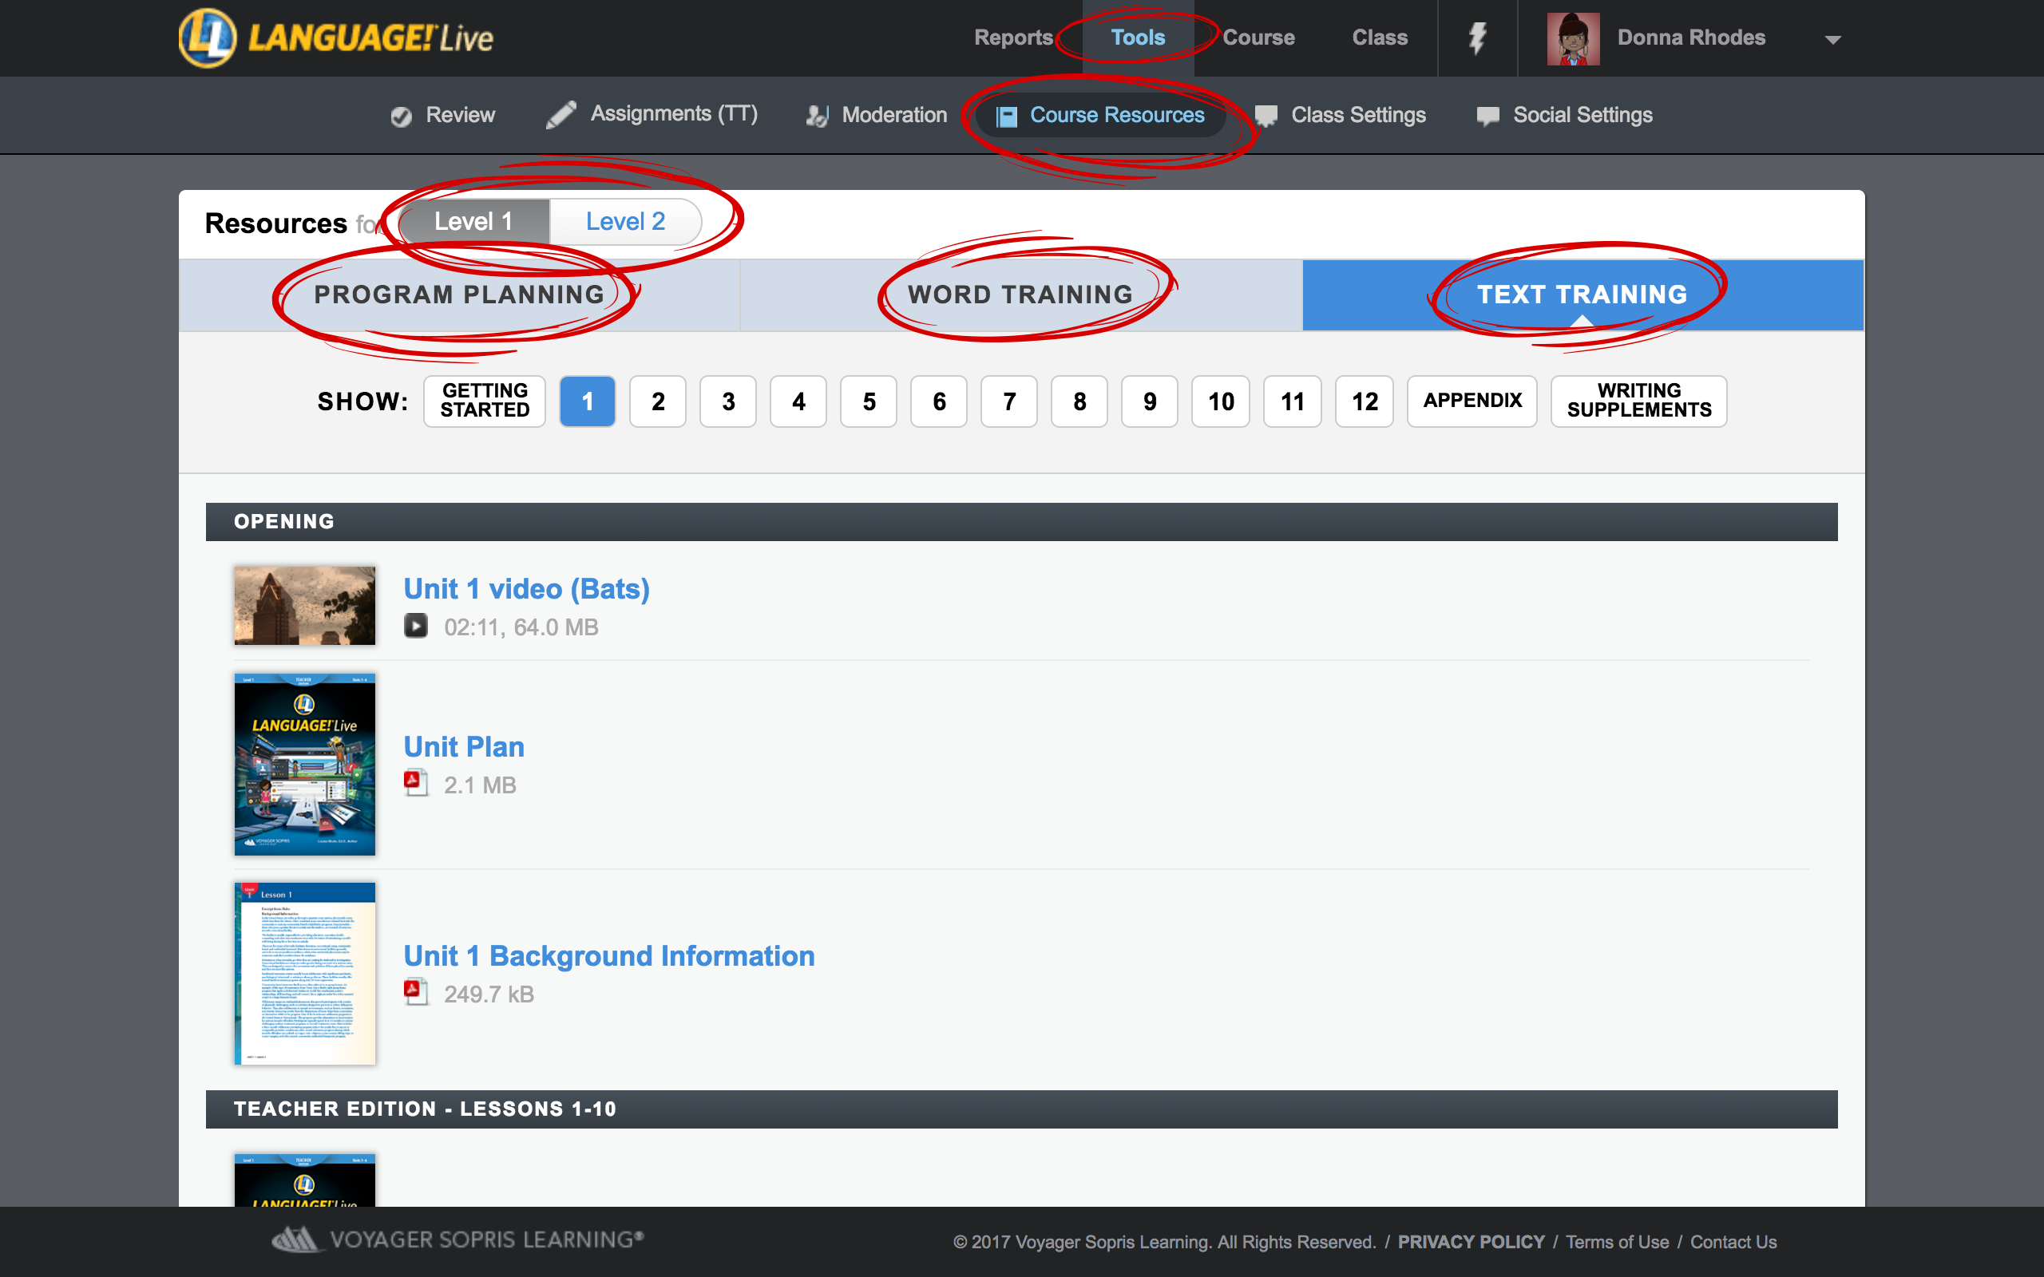Click the Bats video thumbnail

pyautogui.click(x=305, y=606)
